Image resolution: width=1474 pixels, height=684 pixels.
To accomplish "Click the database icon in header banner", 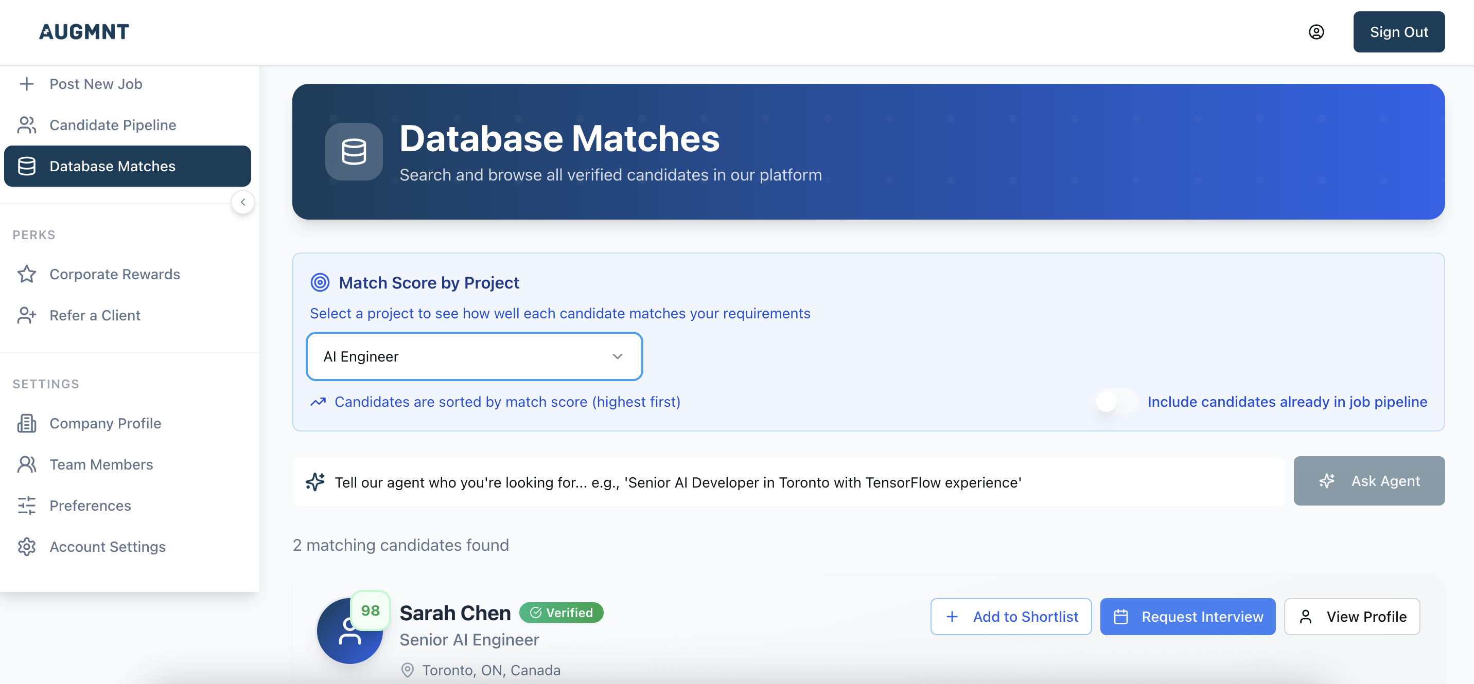I will [x=354, y=152].
